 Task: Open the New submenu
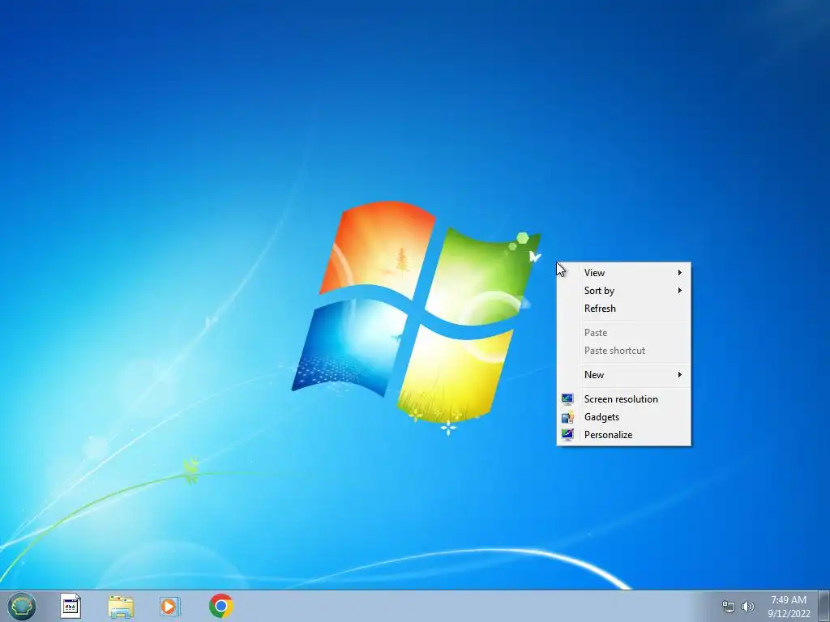click(623, 375)
